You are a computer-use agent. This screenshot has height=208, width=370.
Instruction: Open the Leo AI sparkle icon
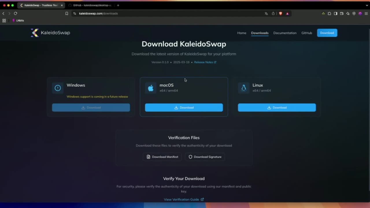348,13
